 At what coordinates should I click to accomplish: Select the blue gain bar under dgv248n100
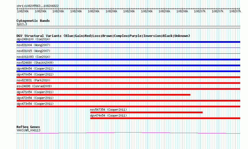pos(128,42)
